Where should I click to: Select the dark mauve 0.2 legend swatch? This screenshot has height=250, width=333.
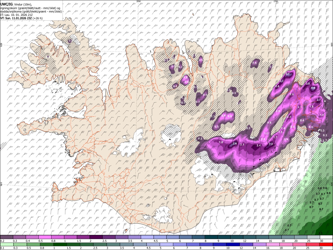(x=7, y=237)
